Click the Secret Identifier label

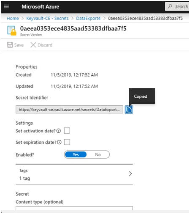32,98
